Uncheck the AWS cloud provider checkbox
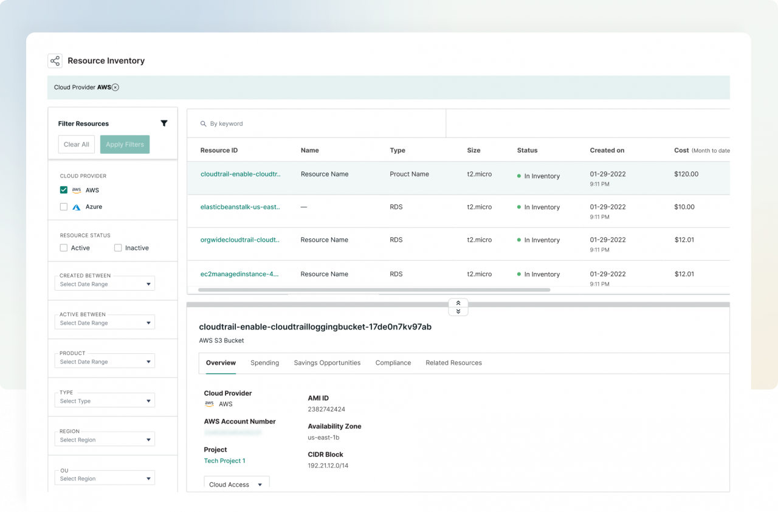 [x=63, y=190]
